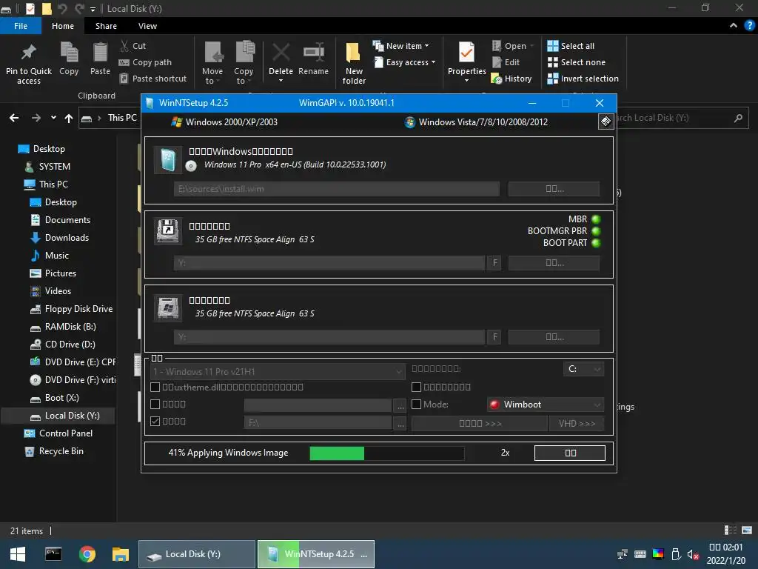Click the Explorer Up arrow button
Screen dimensions: 758x569
click(69, 118)
